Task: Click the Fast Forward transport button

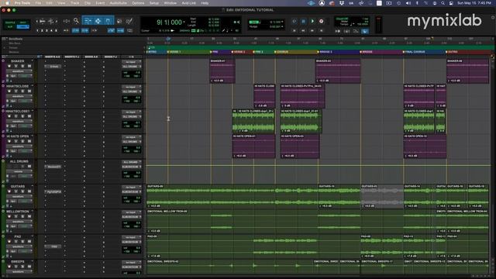Action: point(312,31)
